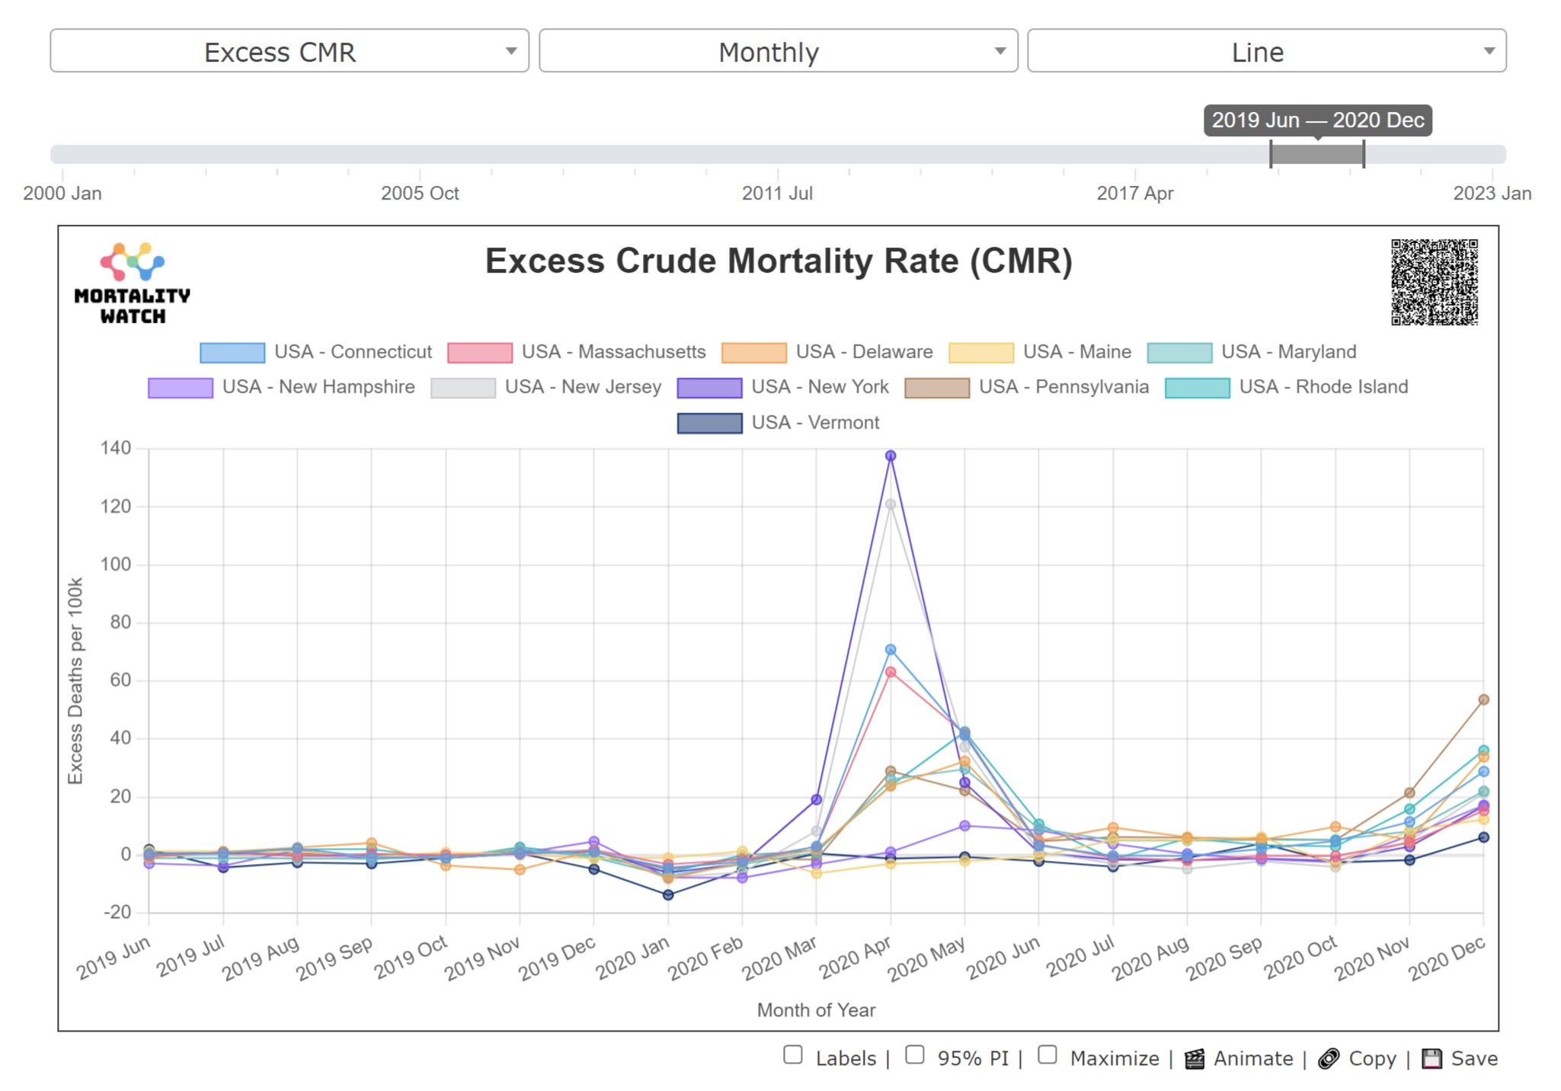This screenshot has width=1561, height=1091.
Task: Click the Save floppy disk icon
Action: [x=1431, y=1059]
